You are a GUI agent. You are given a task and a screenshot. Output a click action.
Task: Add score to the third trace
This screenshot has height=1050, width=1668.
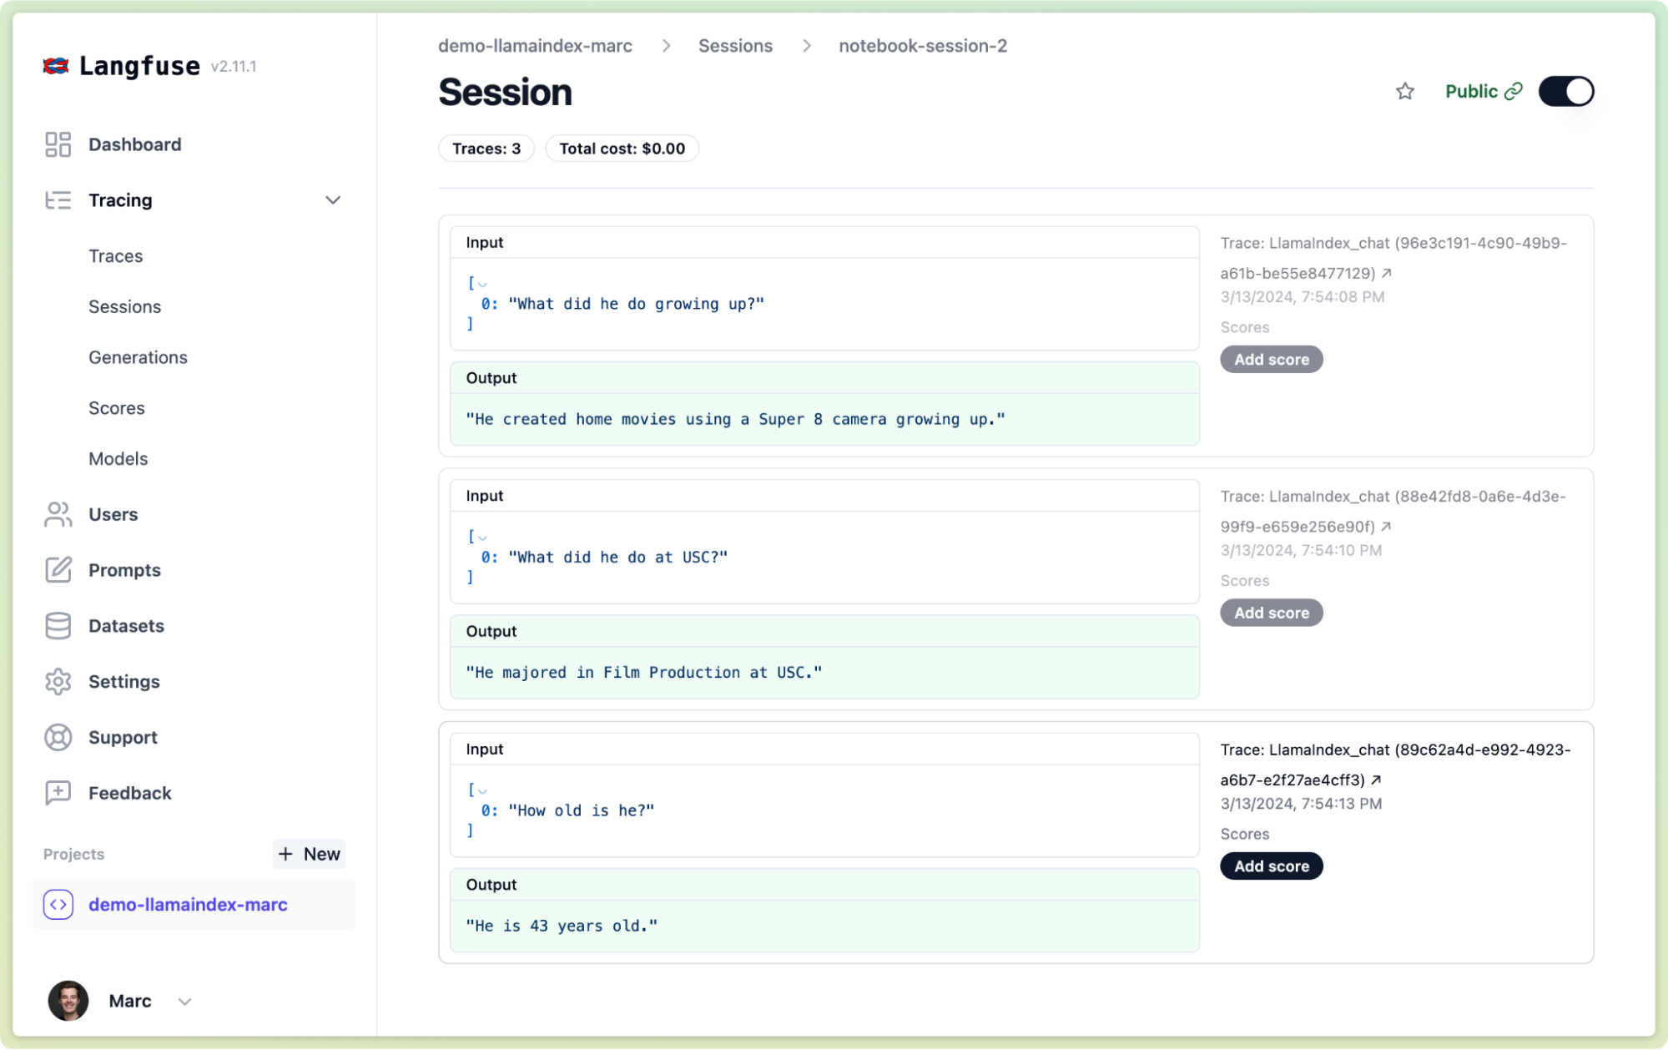click(x=1271, y=866)
